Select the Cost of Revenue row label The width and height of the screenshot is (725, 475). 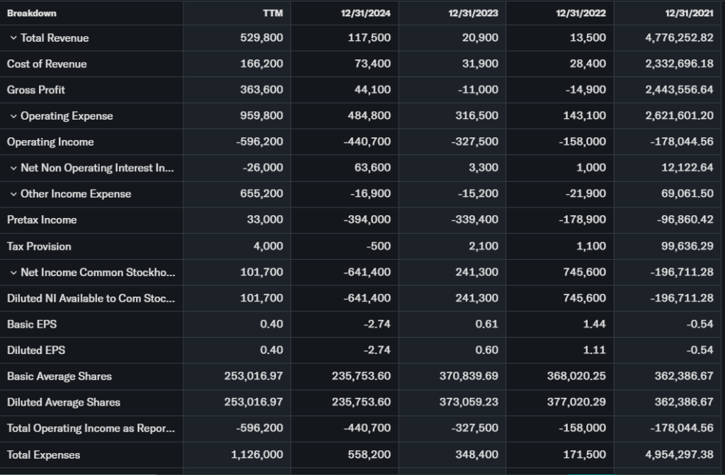click(x=47, y=64)
